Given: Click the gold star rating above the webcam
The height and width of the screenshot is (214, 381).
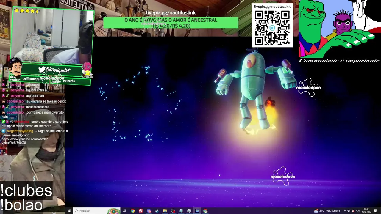Looking at the screenshot, I should (27, 11).
